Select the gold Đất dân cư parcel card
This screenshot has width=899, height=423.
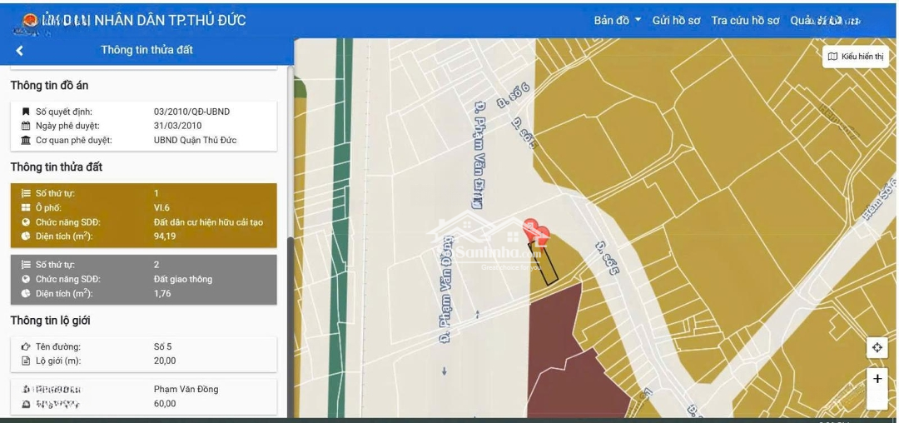pyautogui.click(x=143, y=215)
